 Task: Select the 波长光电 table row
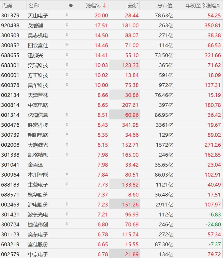point(111,214)
